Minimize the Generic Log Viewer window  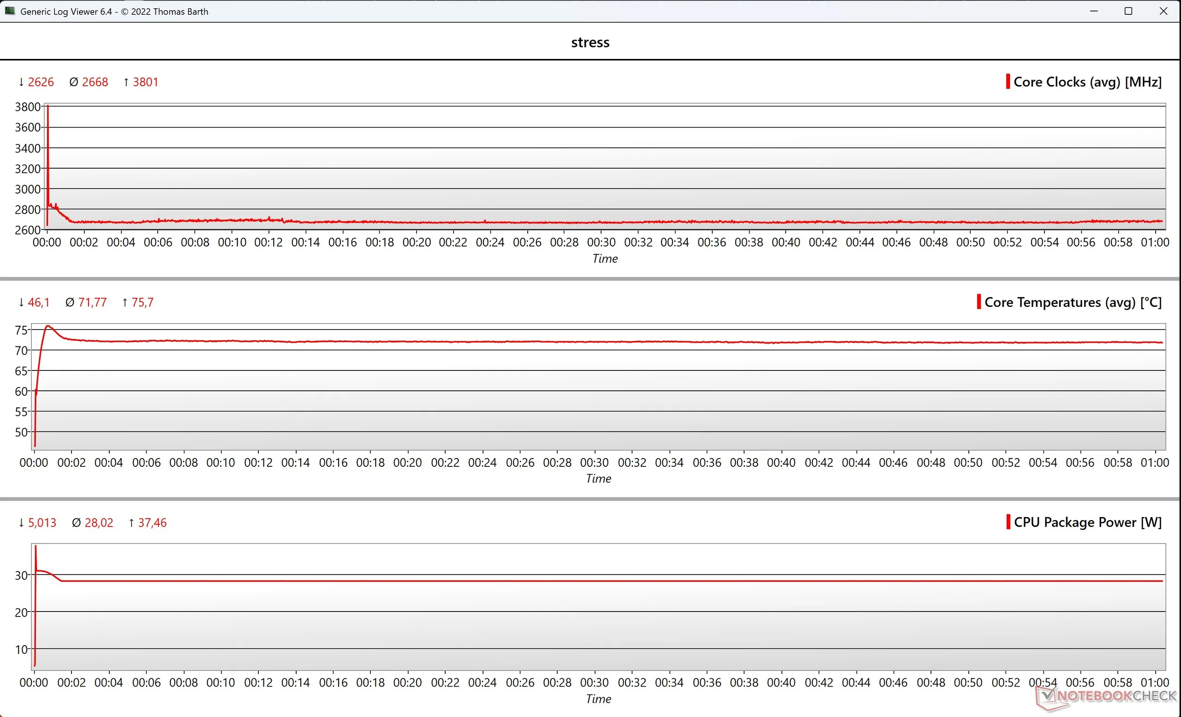click(x=1094, y=11)
